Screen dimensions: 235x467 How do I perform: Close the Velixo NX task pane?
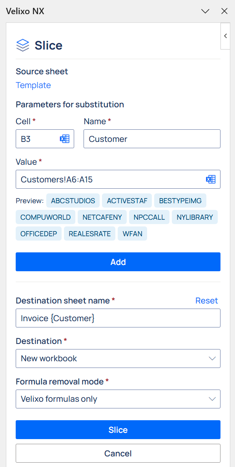pos(224,11)
